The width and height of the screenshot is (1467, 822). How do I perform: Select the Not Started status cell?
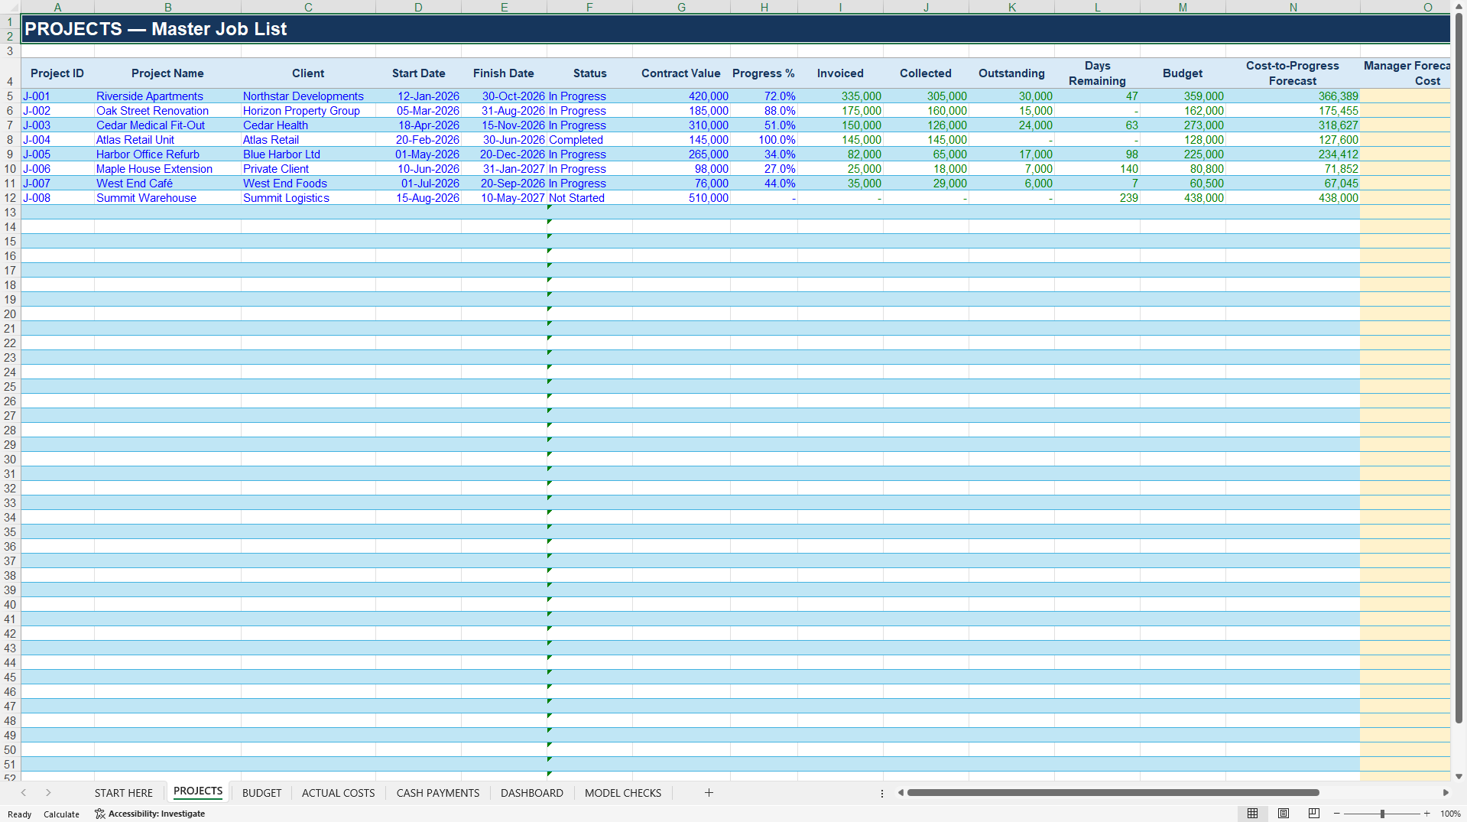589,198
